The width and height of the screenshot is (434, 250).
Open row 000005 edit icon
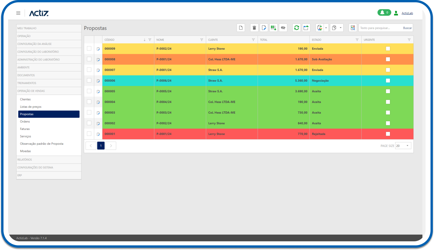pyautogui.click(x=98, y=92)
